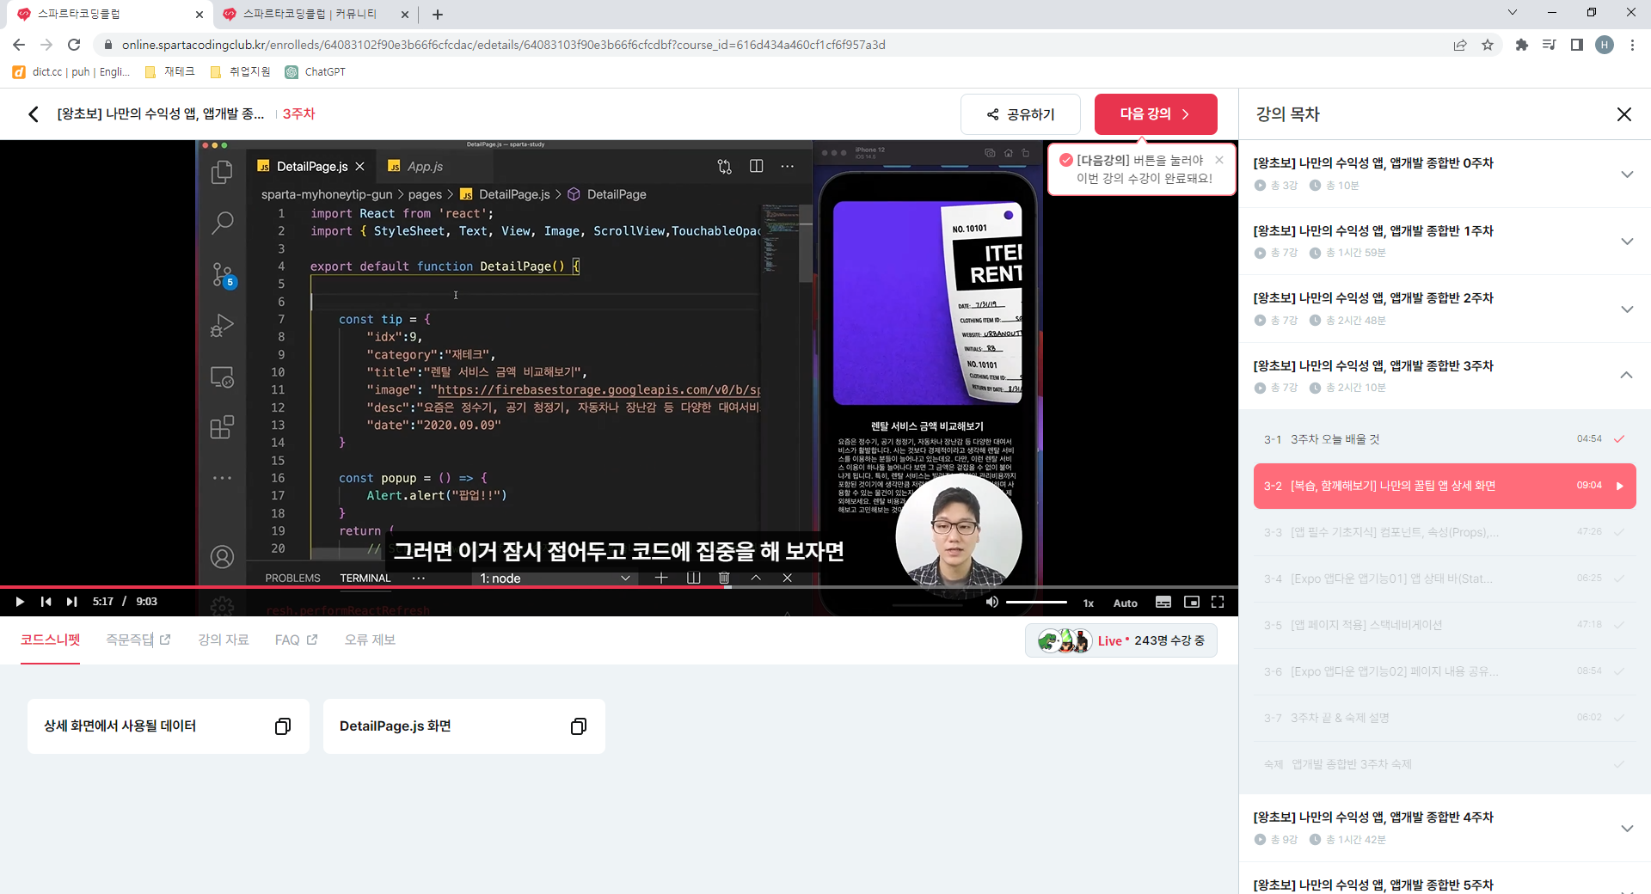The image size is (1651, 894).
Task: Open the 오류 제보 tab
Action: 370,640
